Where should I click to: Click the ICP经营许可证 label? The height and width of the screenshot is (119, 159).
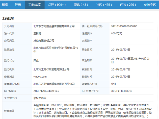90,91
